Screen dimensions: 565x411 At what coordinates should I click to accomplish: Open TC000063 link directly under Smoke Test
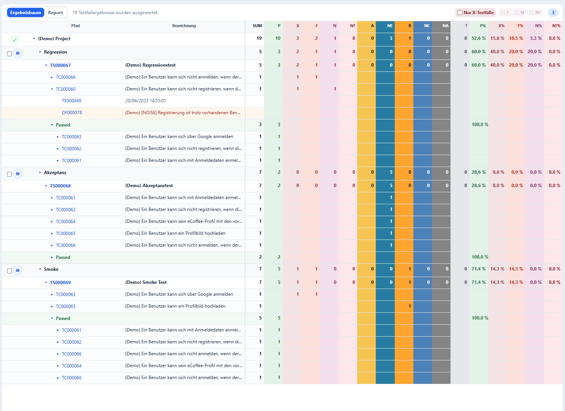coord(65,295)
